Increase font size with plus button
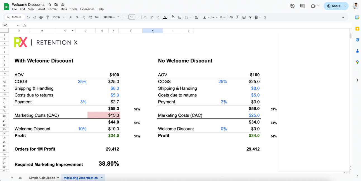The width and height of the screenshot is (361, 181). coord(138,17)
